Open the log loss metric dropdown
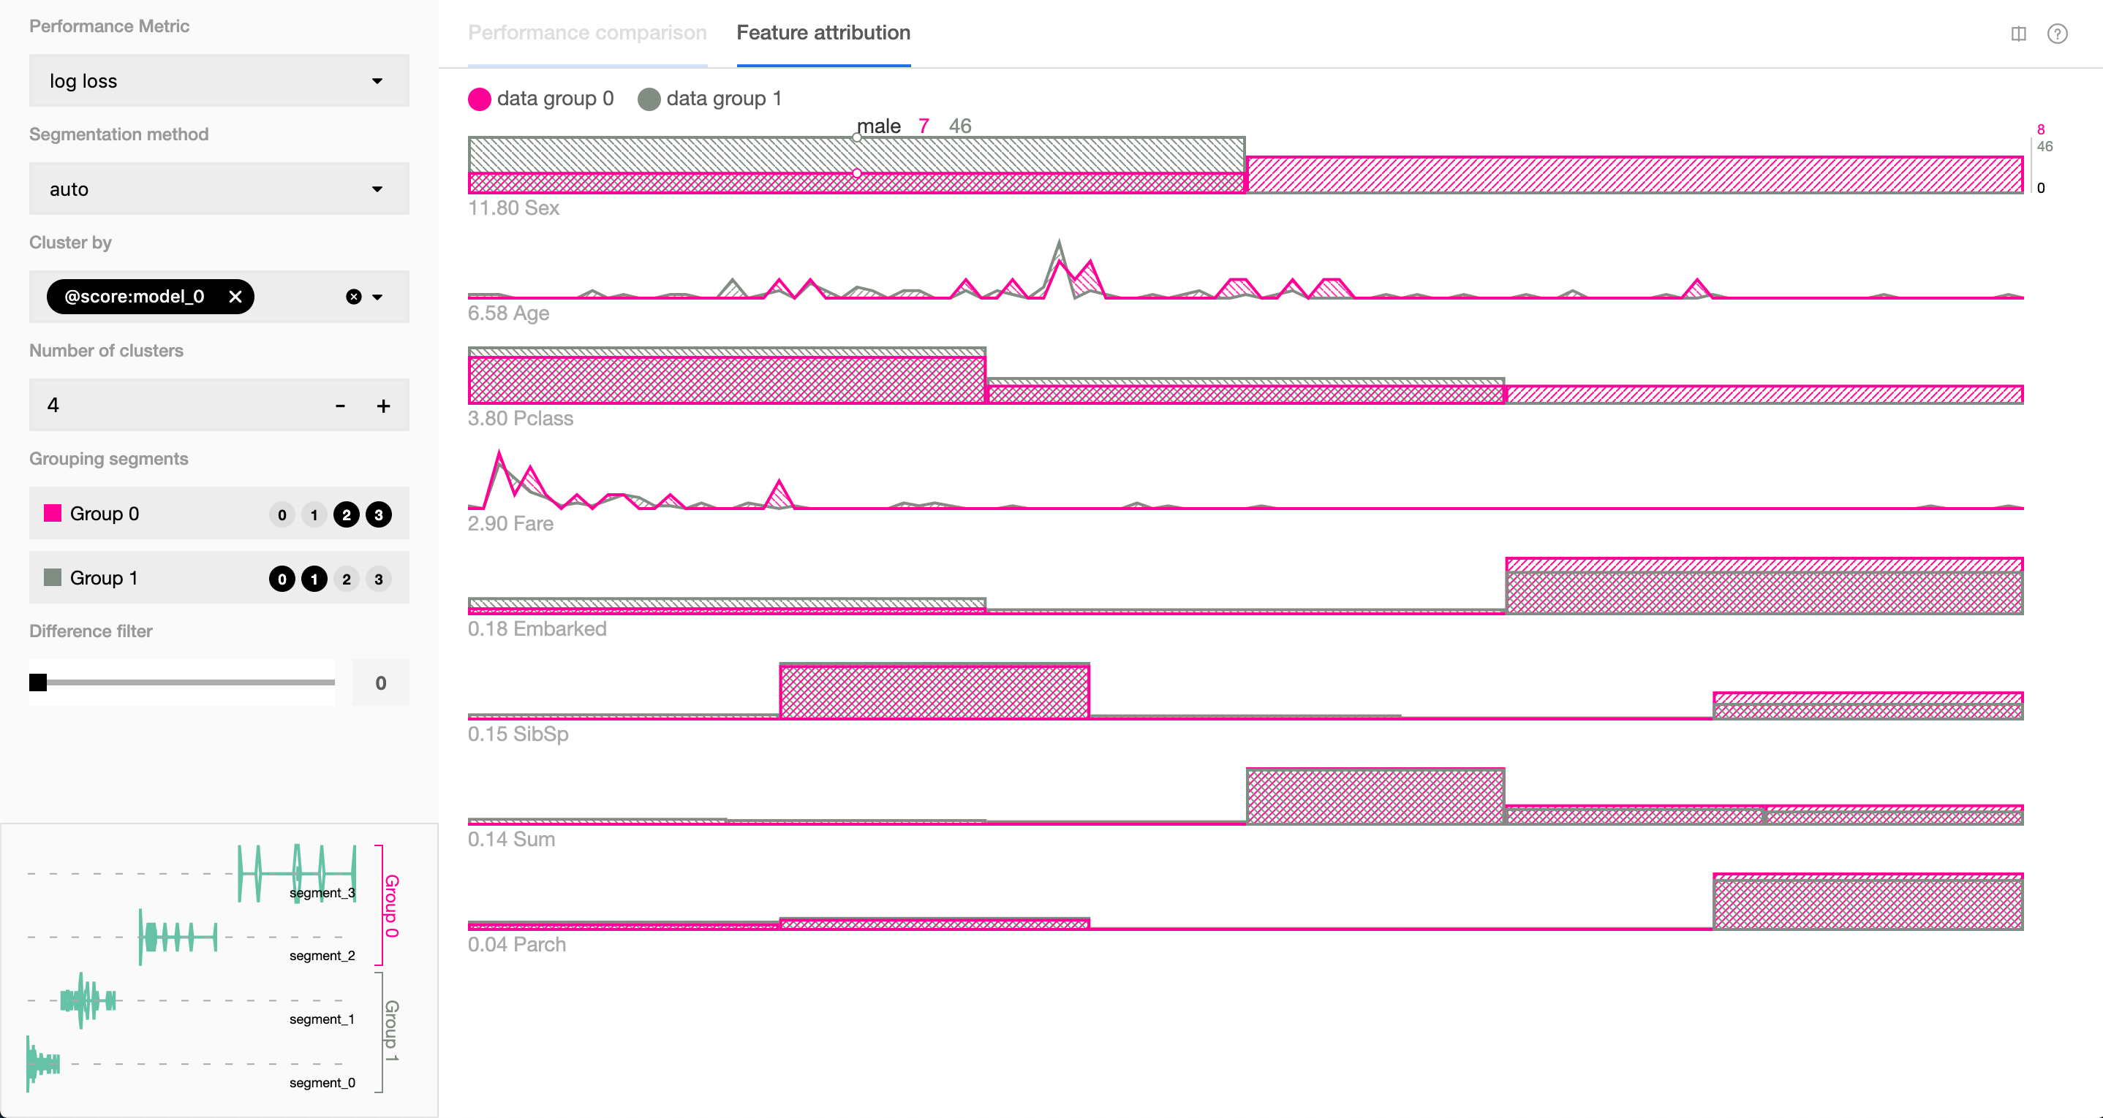Screen dimensions: 2103x1118 coord(219,81)
